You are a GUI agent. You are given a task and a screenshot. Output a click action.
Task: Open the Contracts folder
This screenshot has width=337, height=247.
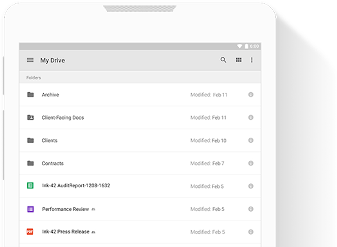pyautogui.click(x=53, y=163)
